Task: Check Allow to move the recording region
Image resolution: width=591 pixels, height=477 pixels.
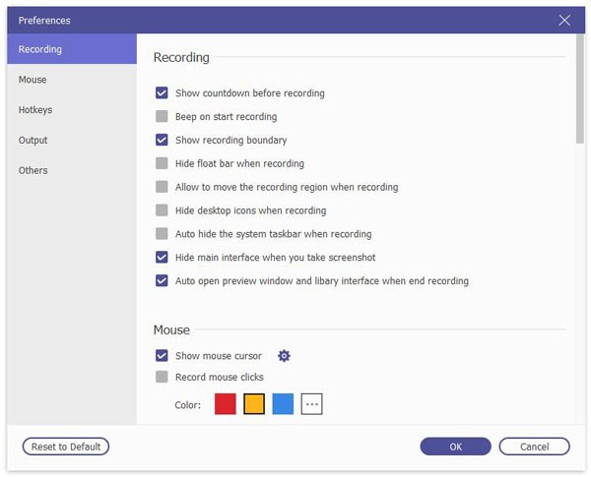Action: [x=162, y=187]
